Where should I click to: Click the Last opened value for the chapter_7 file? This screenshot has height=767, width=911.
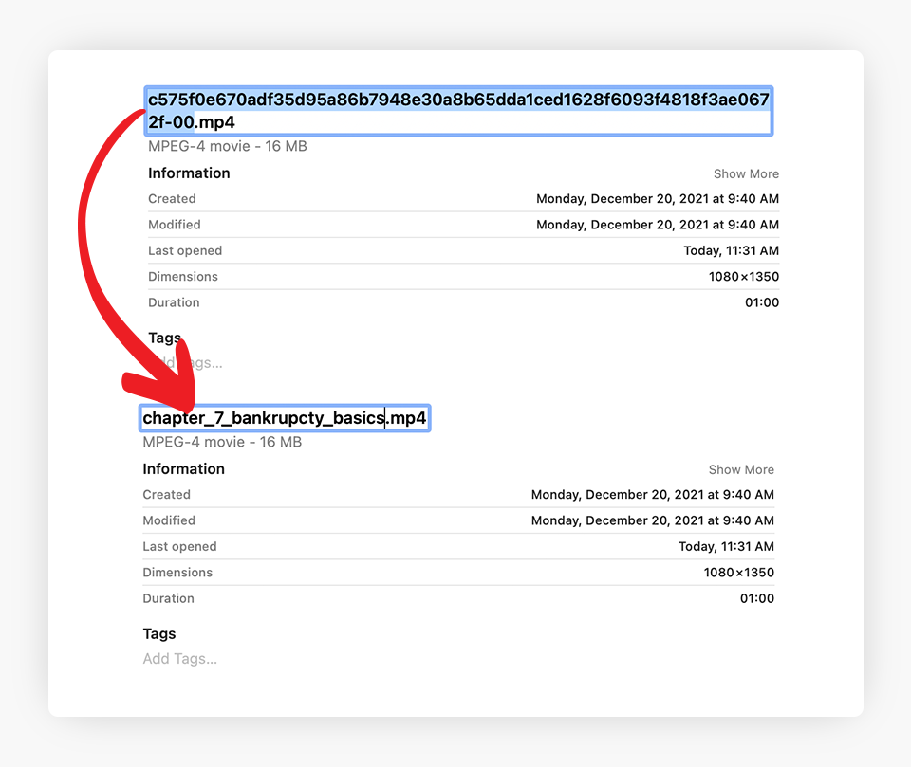(726, 546)
